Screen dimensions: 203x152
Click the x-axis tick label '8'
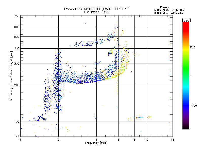pos(134,140)
